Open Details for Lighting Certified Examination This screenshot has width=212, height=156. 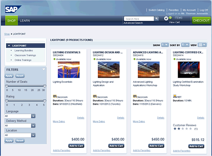click(201, 118)
